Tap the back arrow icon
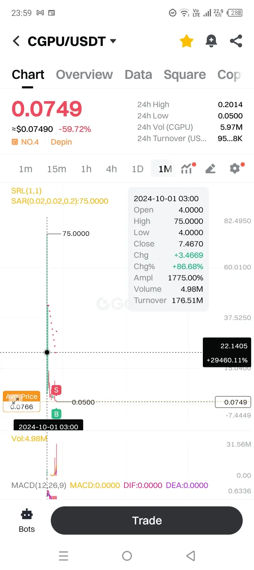The height and width of the screenshot is (570, 254). (x=16, y=41)
